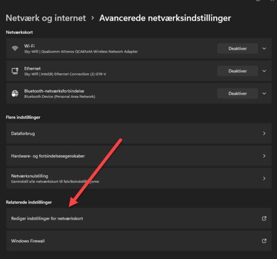This screenshot has height=259, width=277.
Task: Click the Dataforbrug right arrow chevron
Action: [x=264, y=133]
